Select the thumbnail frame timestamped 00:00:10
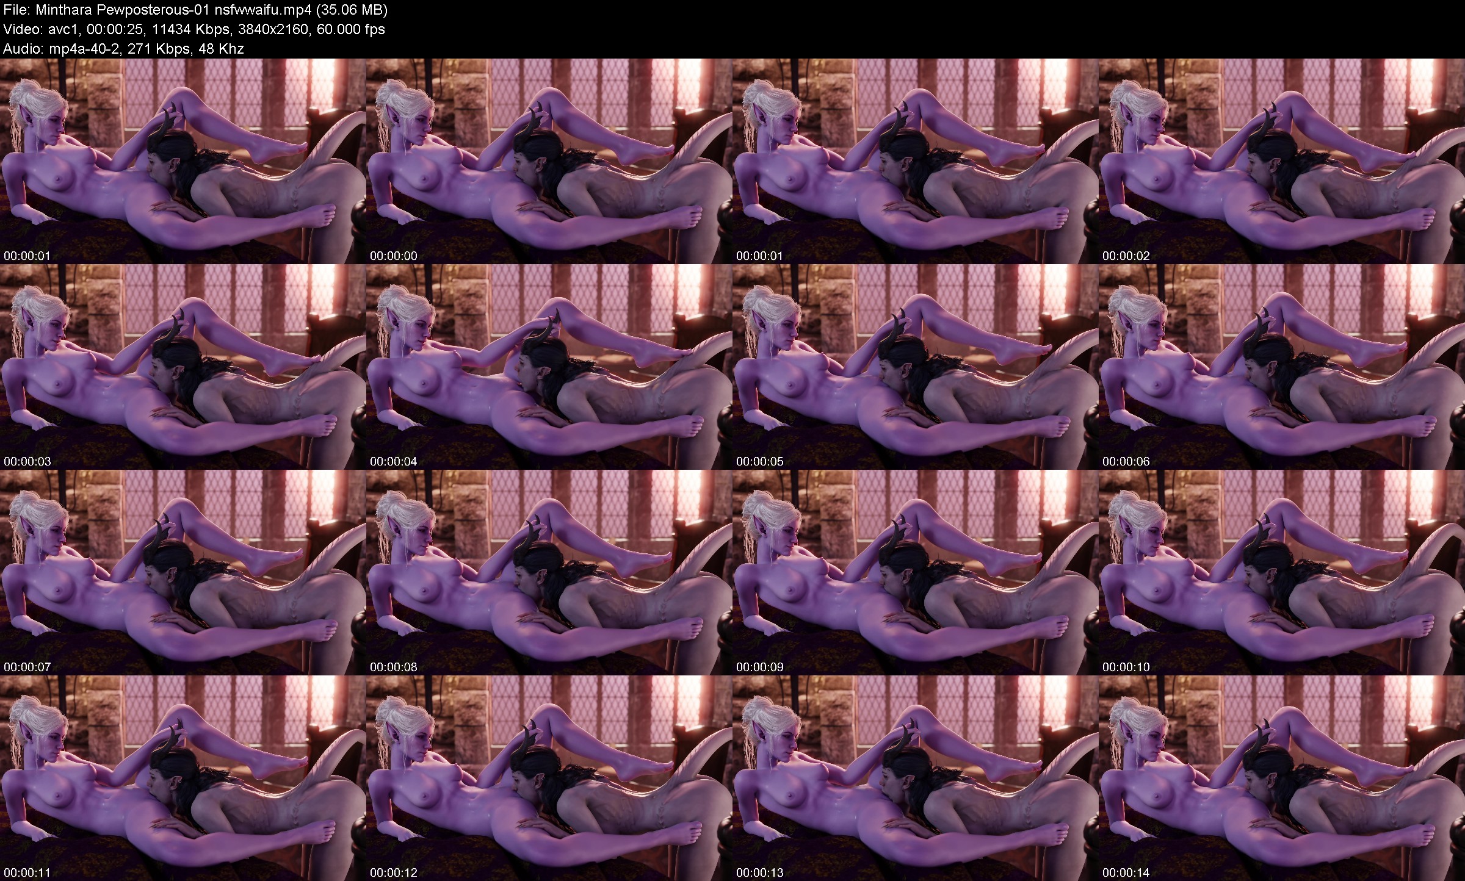The width and height of the screenshot is (1465, 881). tap(1282, 572)
